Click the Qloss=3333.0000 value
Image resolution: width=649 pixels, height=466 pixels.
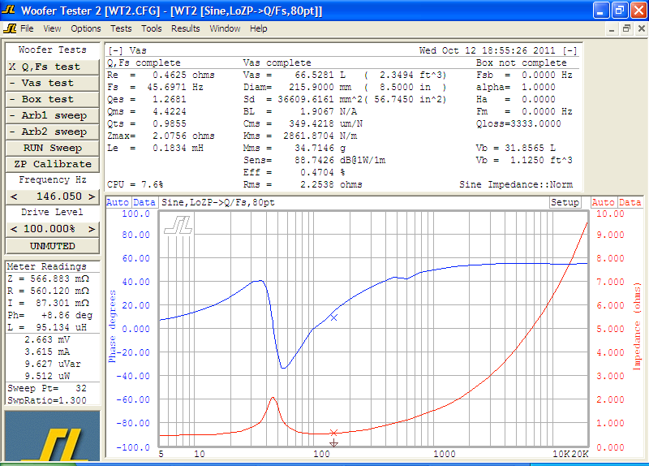[x=518, y=123]
